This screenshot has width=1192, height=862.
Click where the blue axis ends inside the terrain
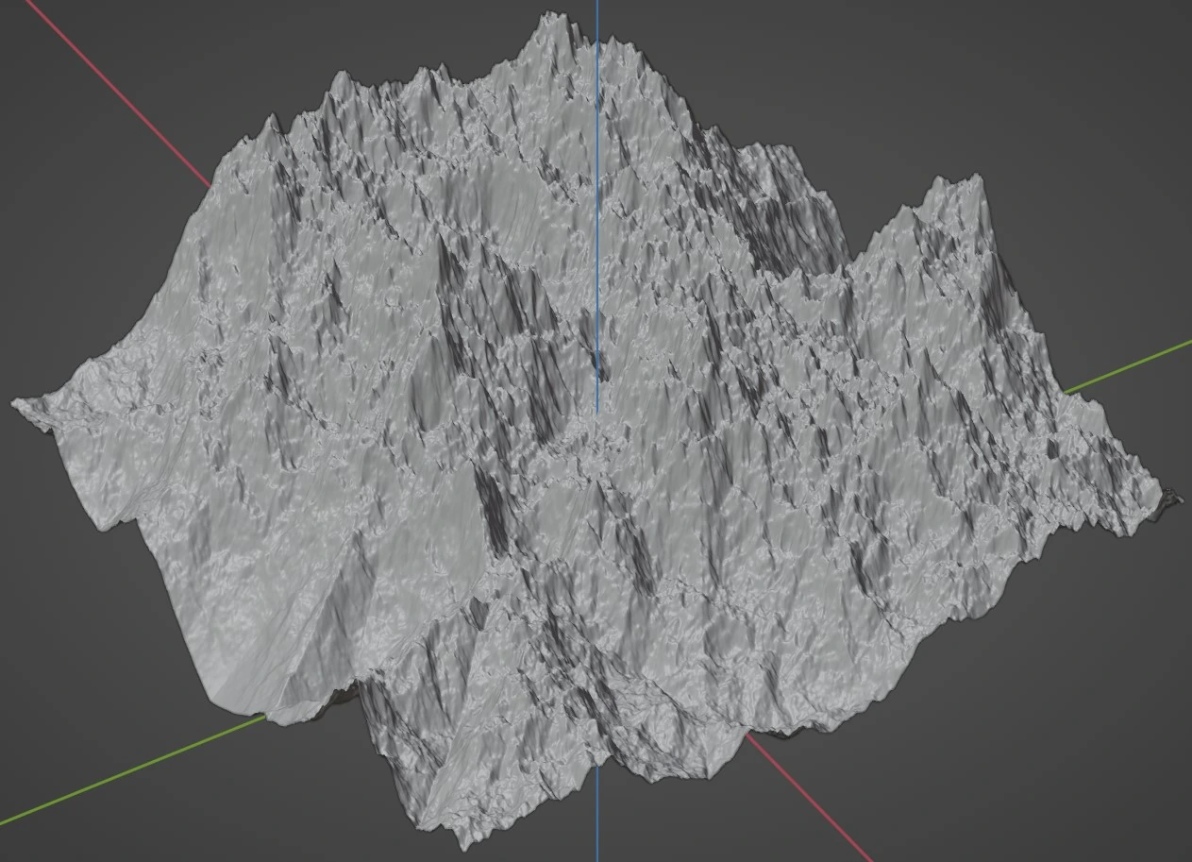pyautogui.click(x=596, y=412)
